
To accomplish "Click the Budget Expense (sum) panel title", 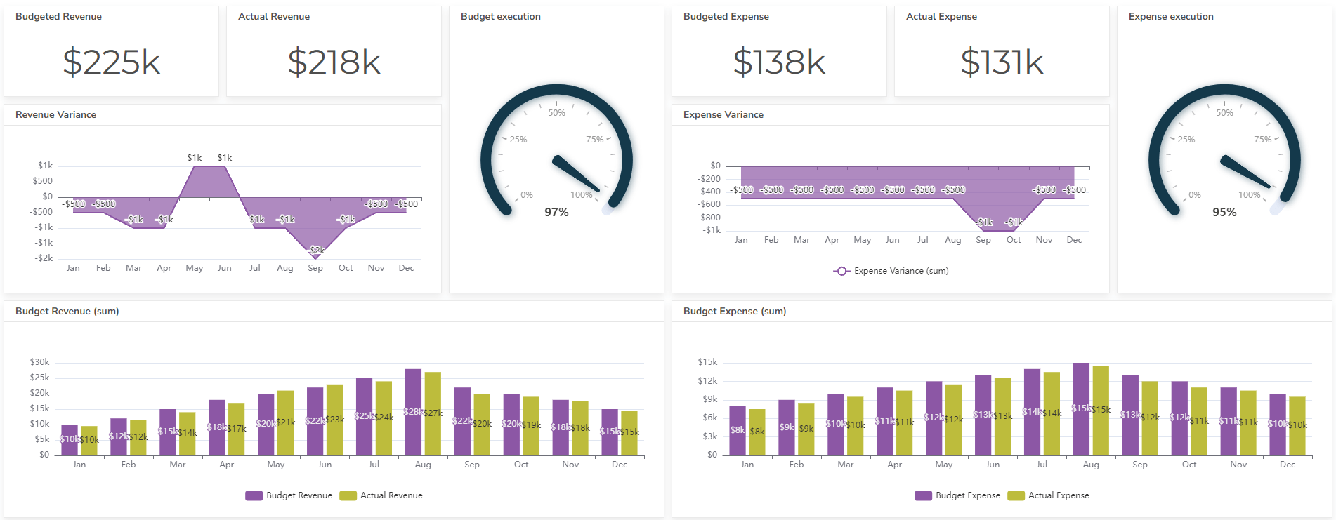I will coord(734,311).
